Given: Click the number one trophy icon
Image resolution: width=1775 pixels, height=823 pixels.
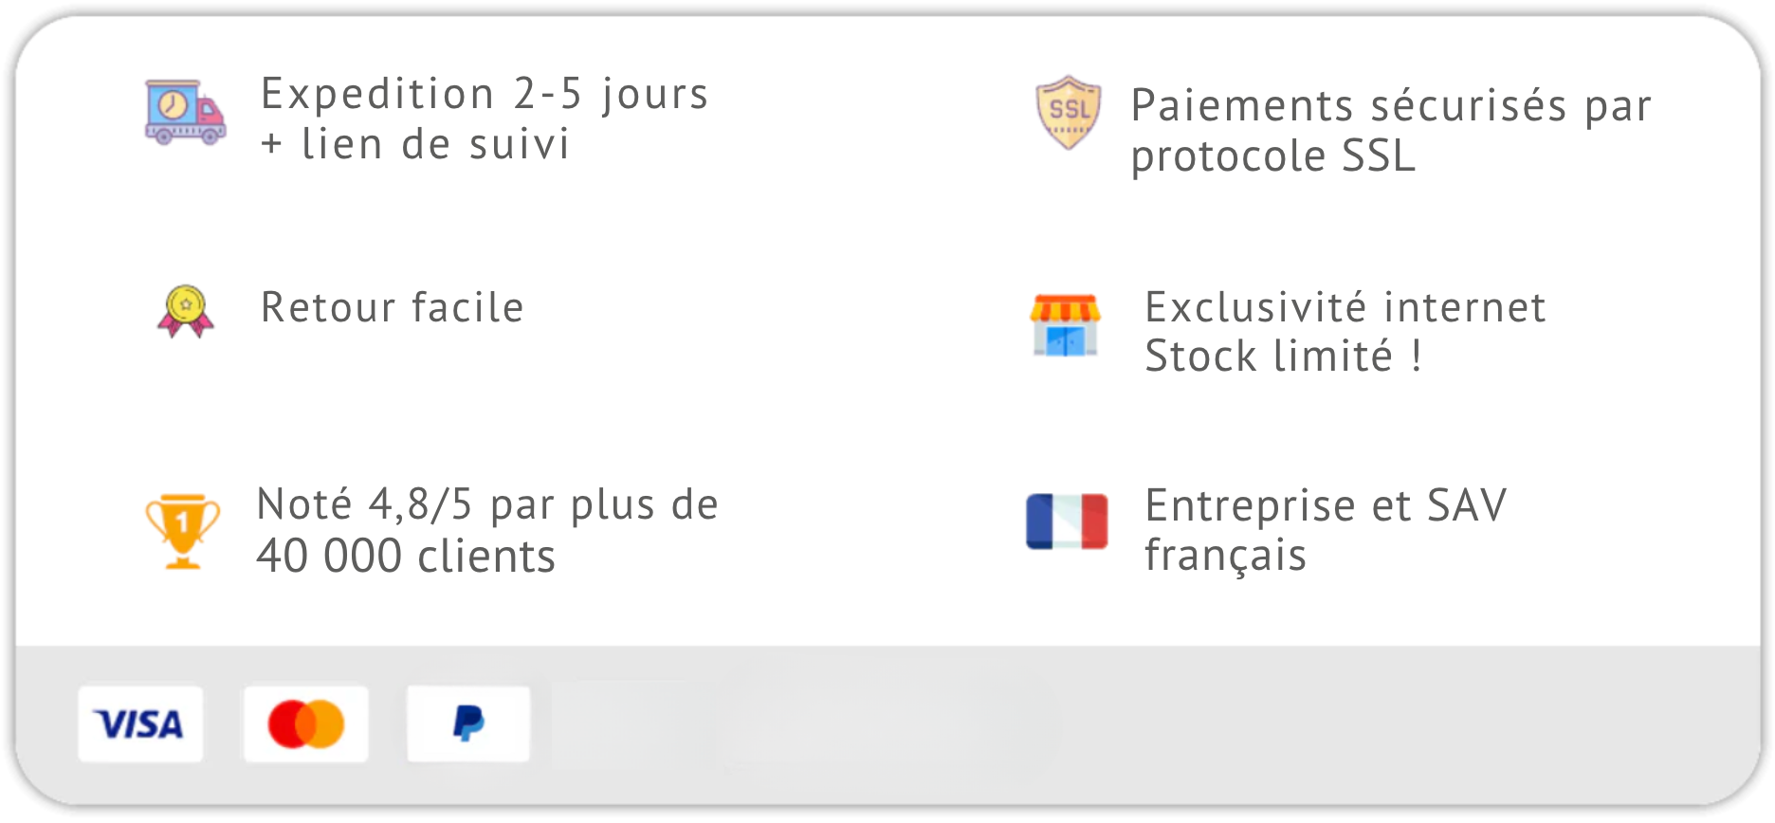Looking at the screenshot, I should (x=183, y=531).
